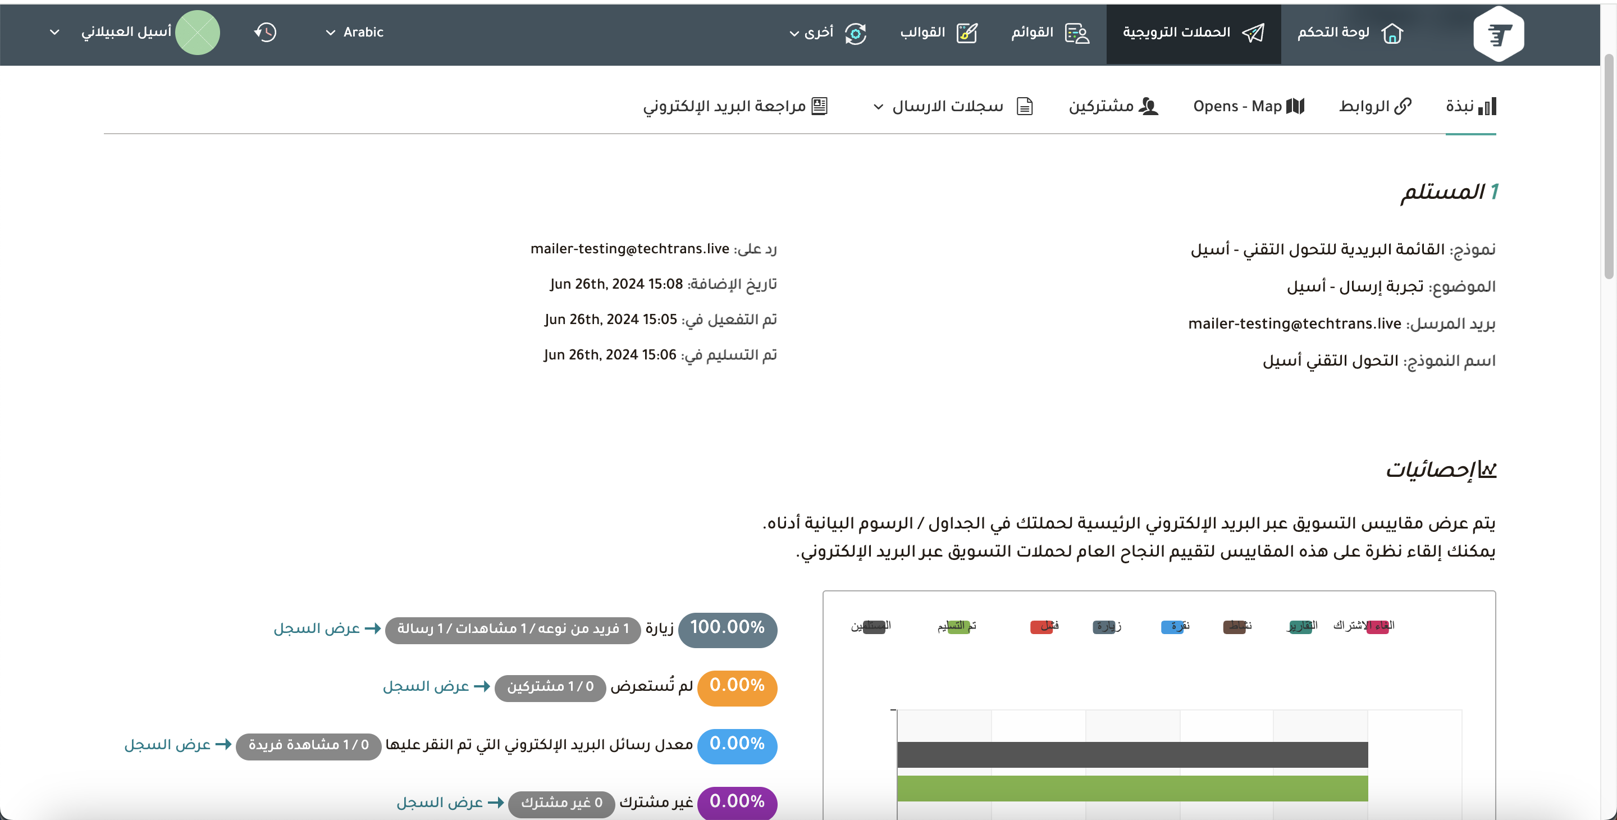Image resolution: width=1617 pixels, height=820 pixels.
Task: Click the pink الغاء الاشتراك legend swatch
Action: [x=1378, y=626]
